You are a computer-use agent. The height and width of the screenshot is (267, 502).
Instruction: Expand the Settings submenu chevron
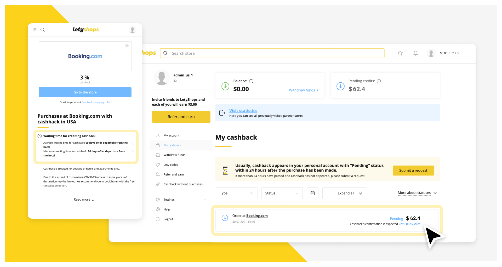point(204,200)
